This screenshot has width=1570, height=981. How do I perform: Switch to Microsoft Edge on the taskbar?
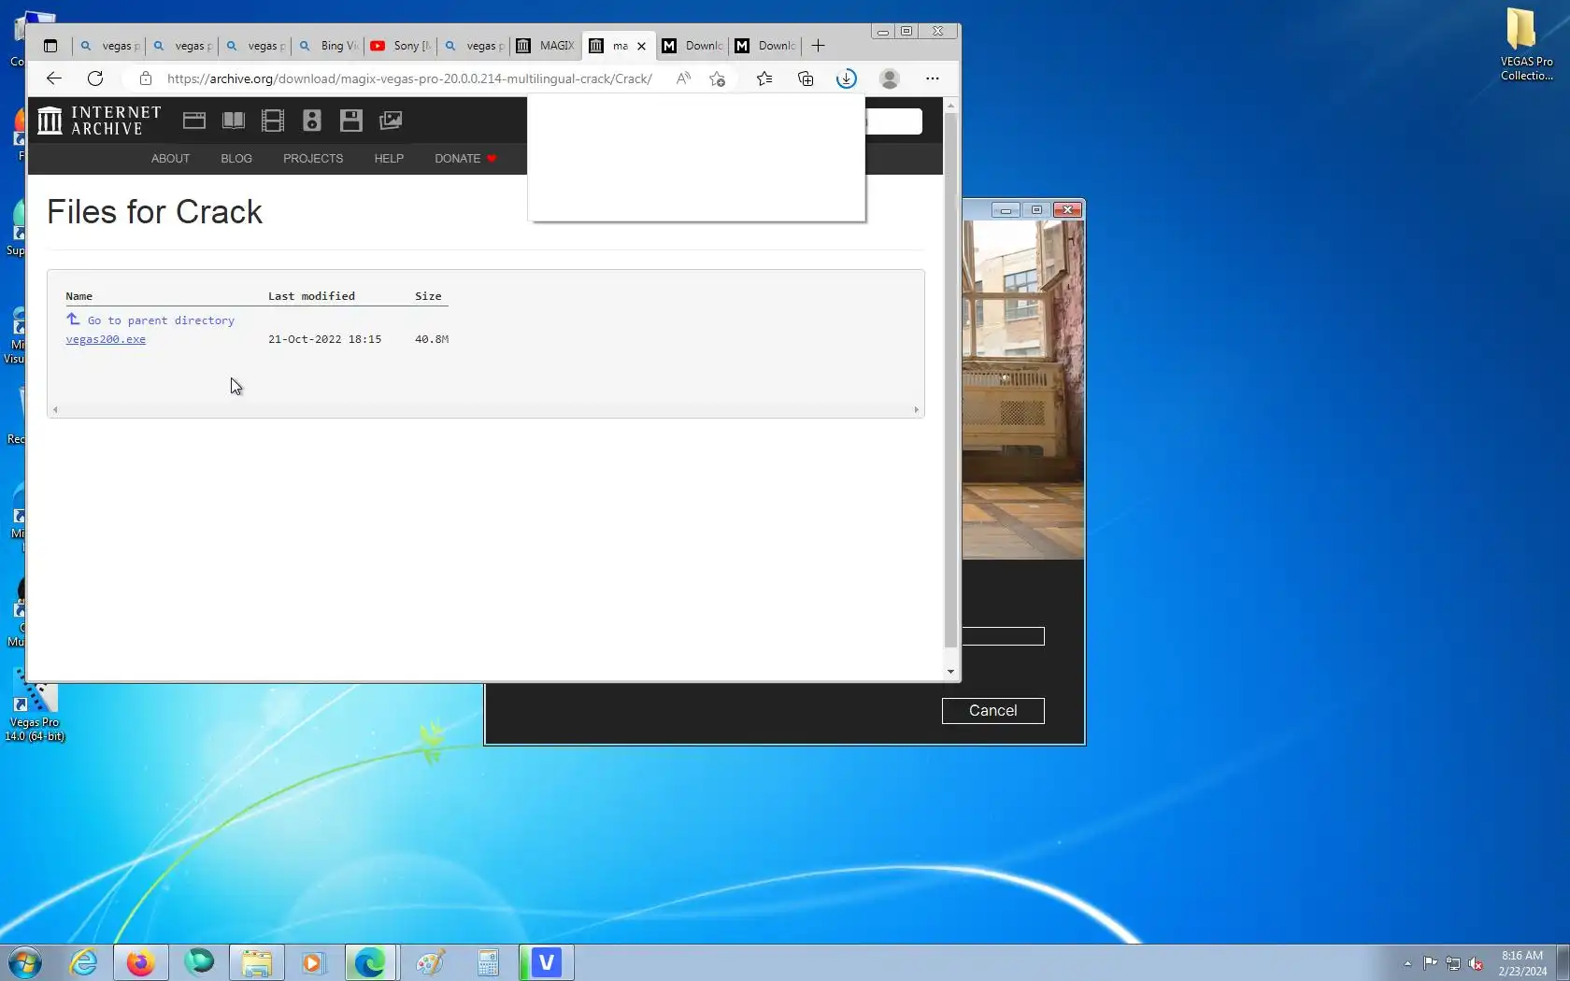pos(371,962)
